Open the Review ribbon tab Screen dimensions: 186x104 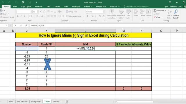pyautogui.click(x=57, y=7)
